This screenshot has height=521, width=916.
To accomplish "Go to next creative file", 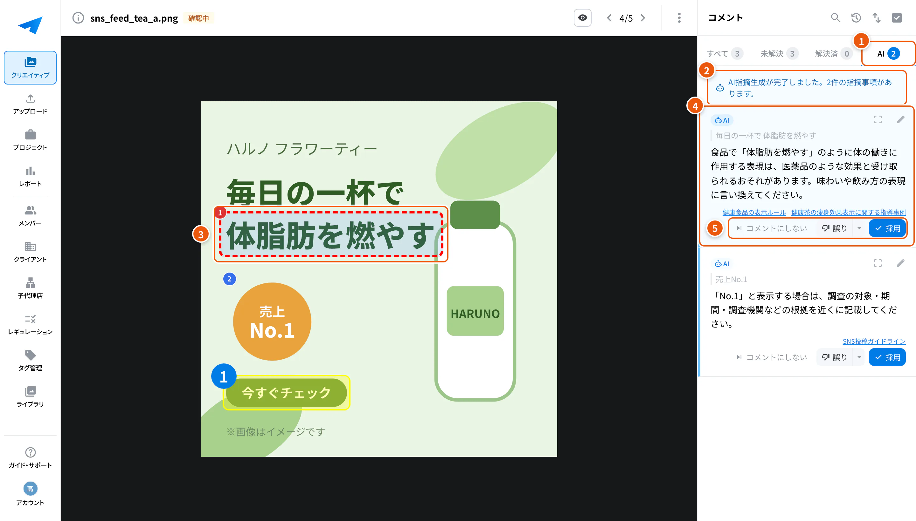I will click(x=643, y=18).
